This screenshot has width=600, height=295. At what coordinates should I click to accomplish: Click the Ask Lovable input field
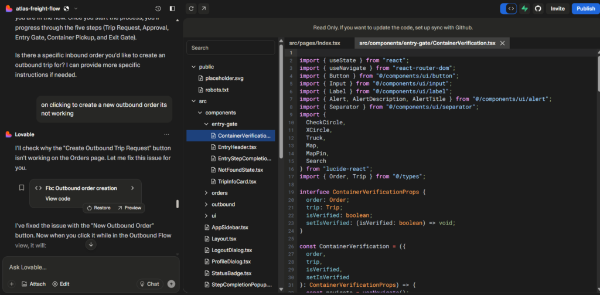coord(91,267)
